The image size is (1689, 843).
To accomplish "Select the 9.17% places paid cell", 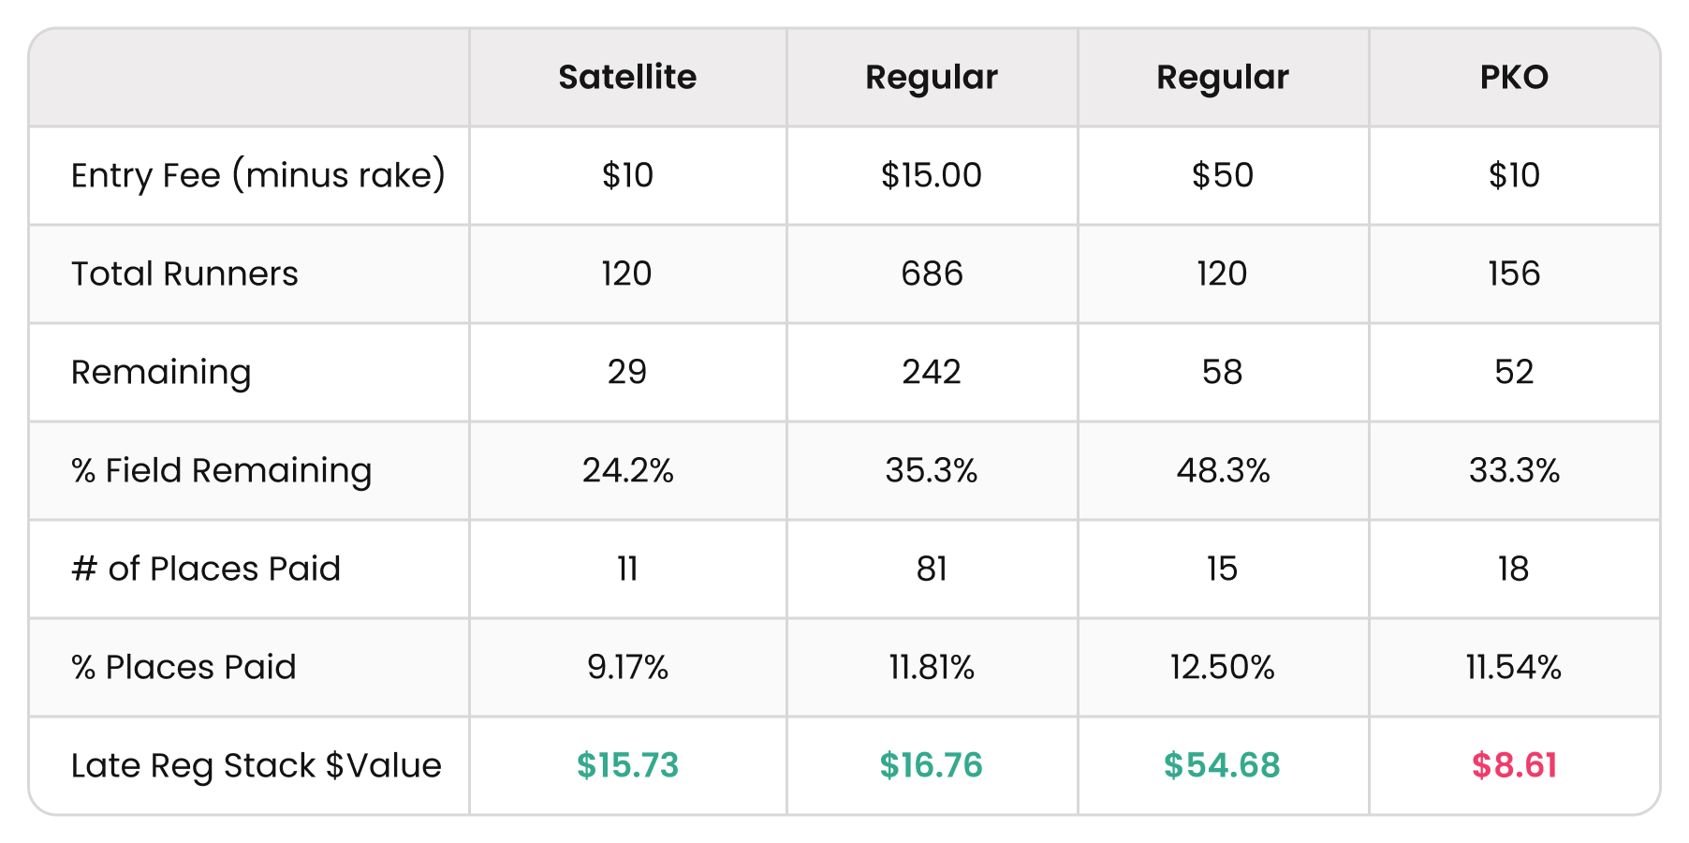I will (x=627, y=667).
